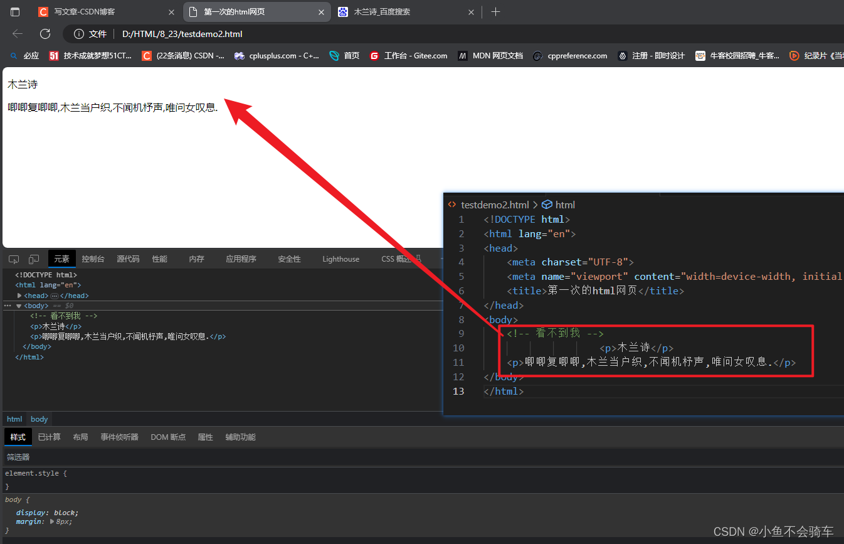Click the ellipsis inside the head element
The image size is (844, 544).
(x=54, y=296)
